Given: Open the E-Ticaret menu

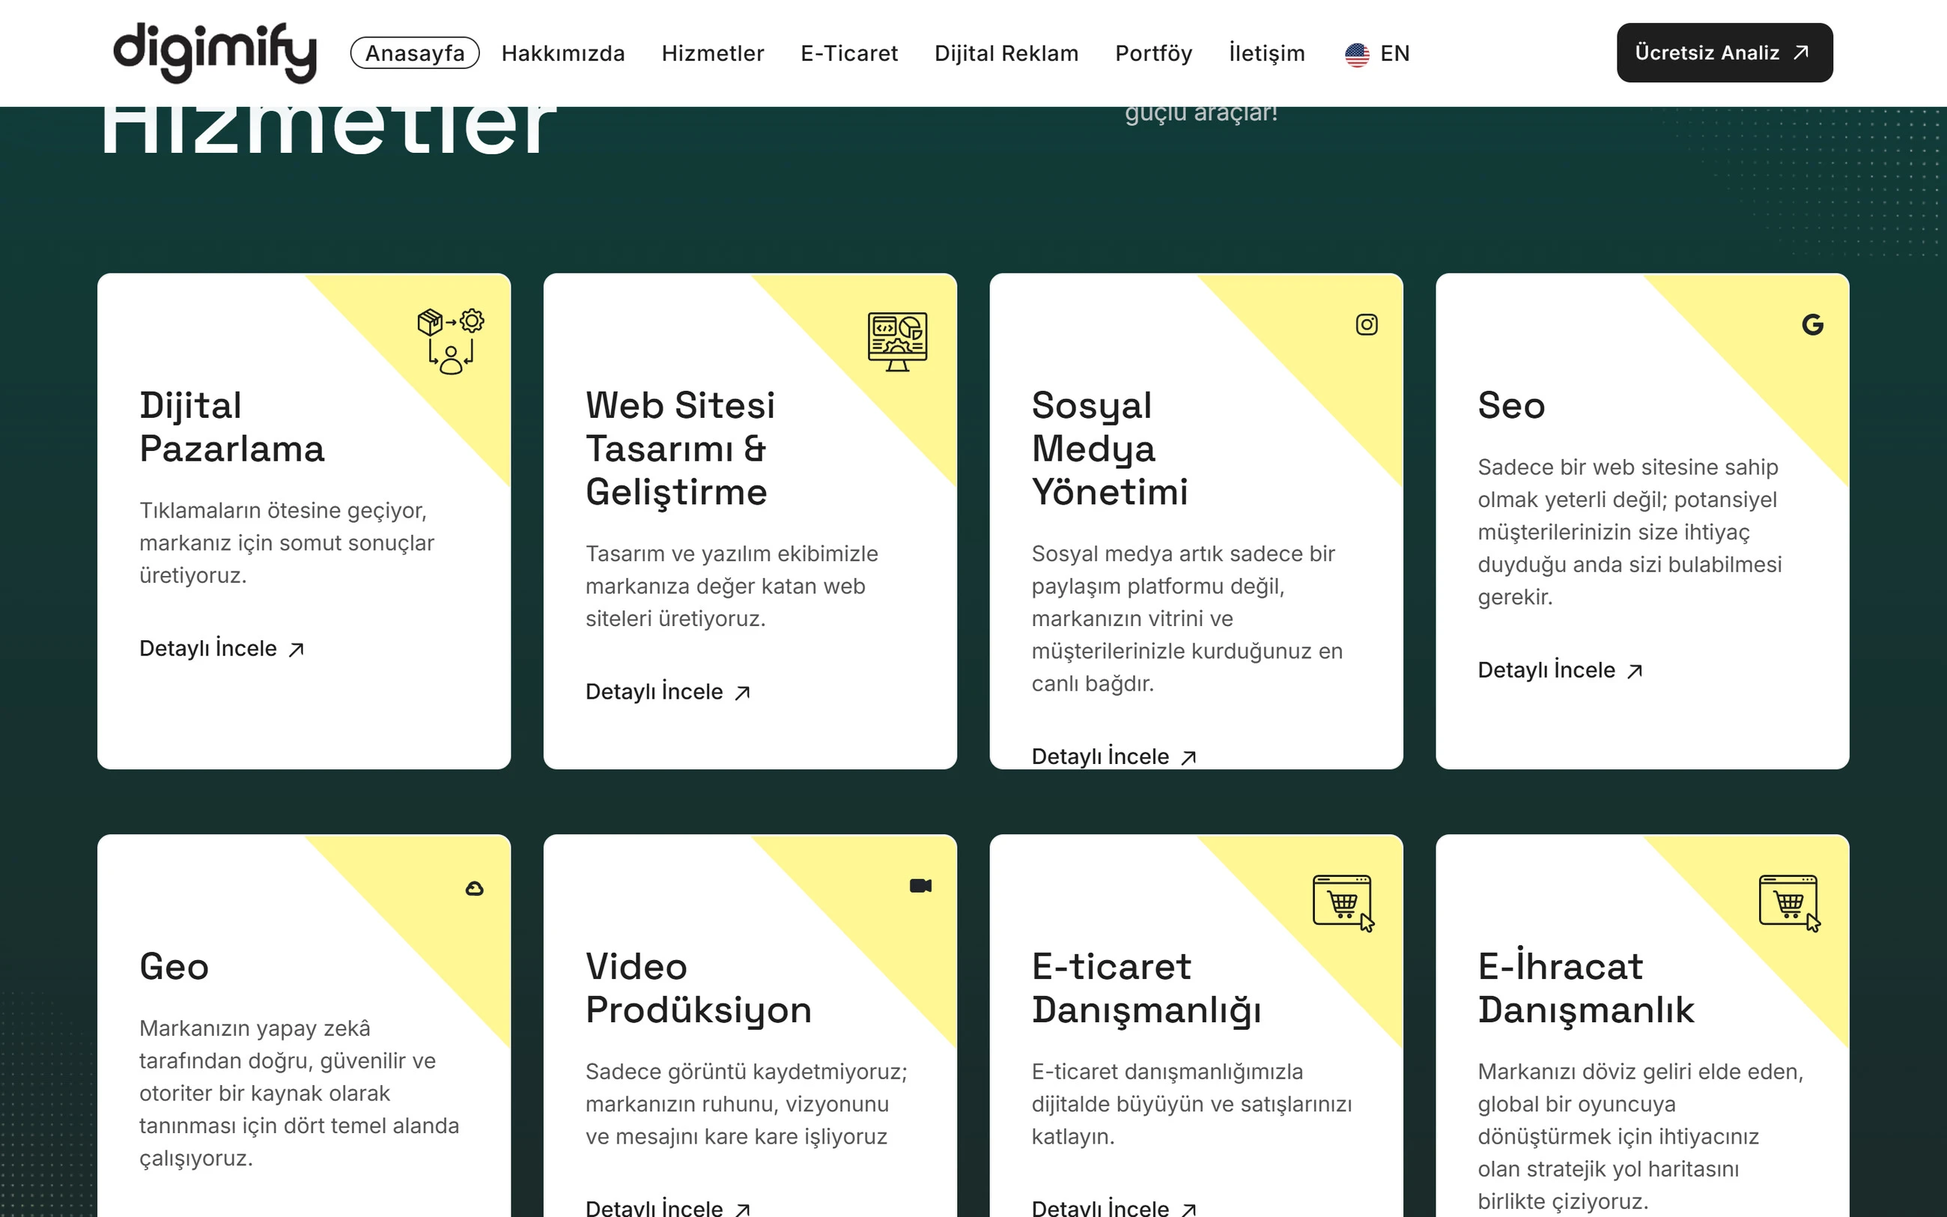Looking at the screenshot, I should [848, 53].
